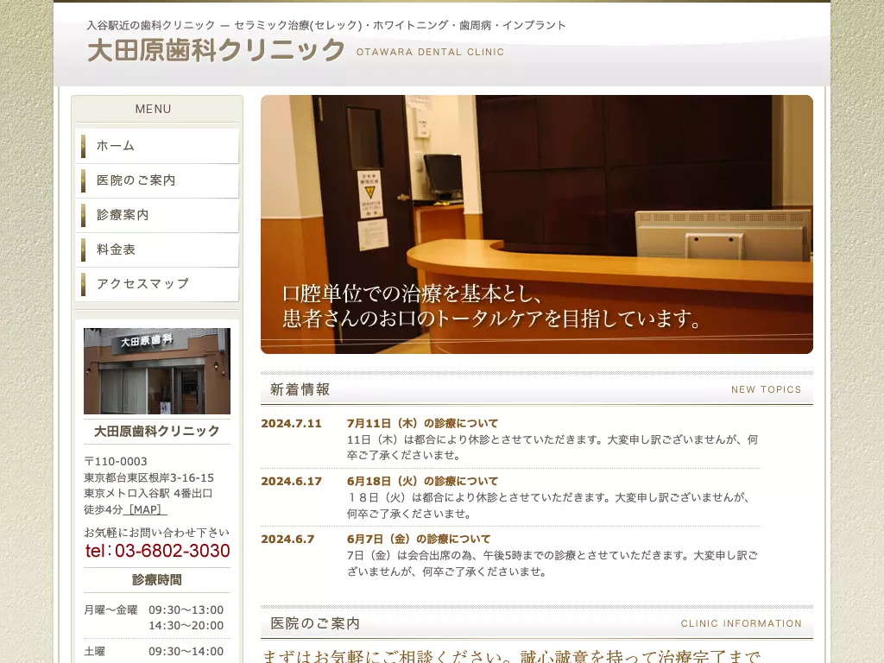Click the date 2024.7.11

click(x=292, y=423)
